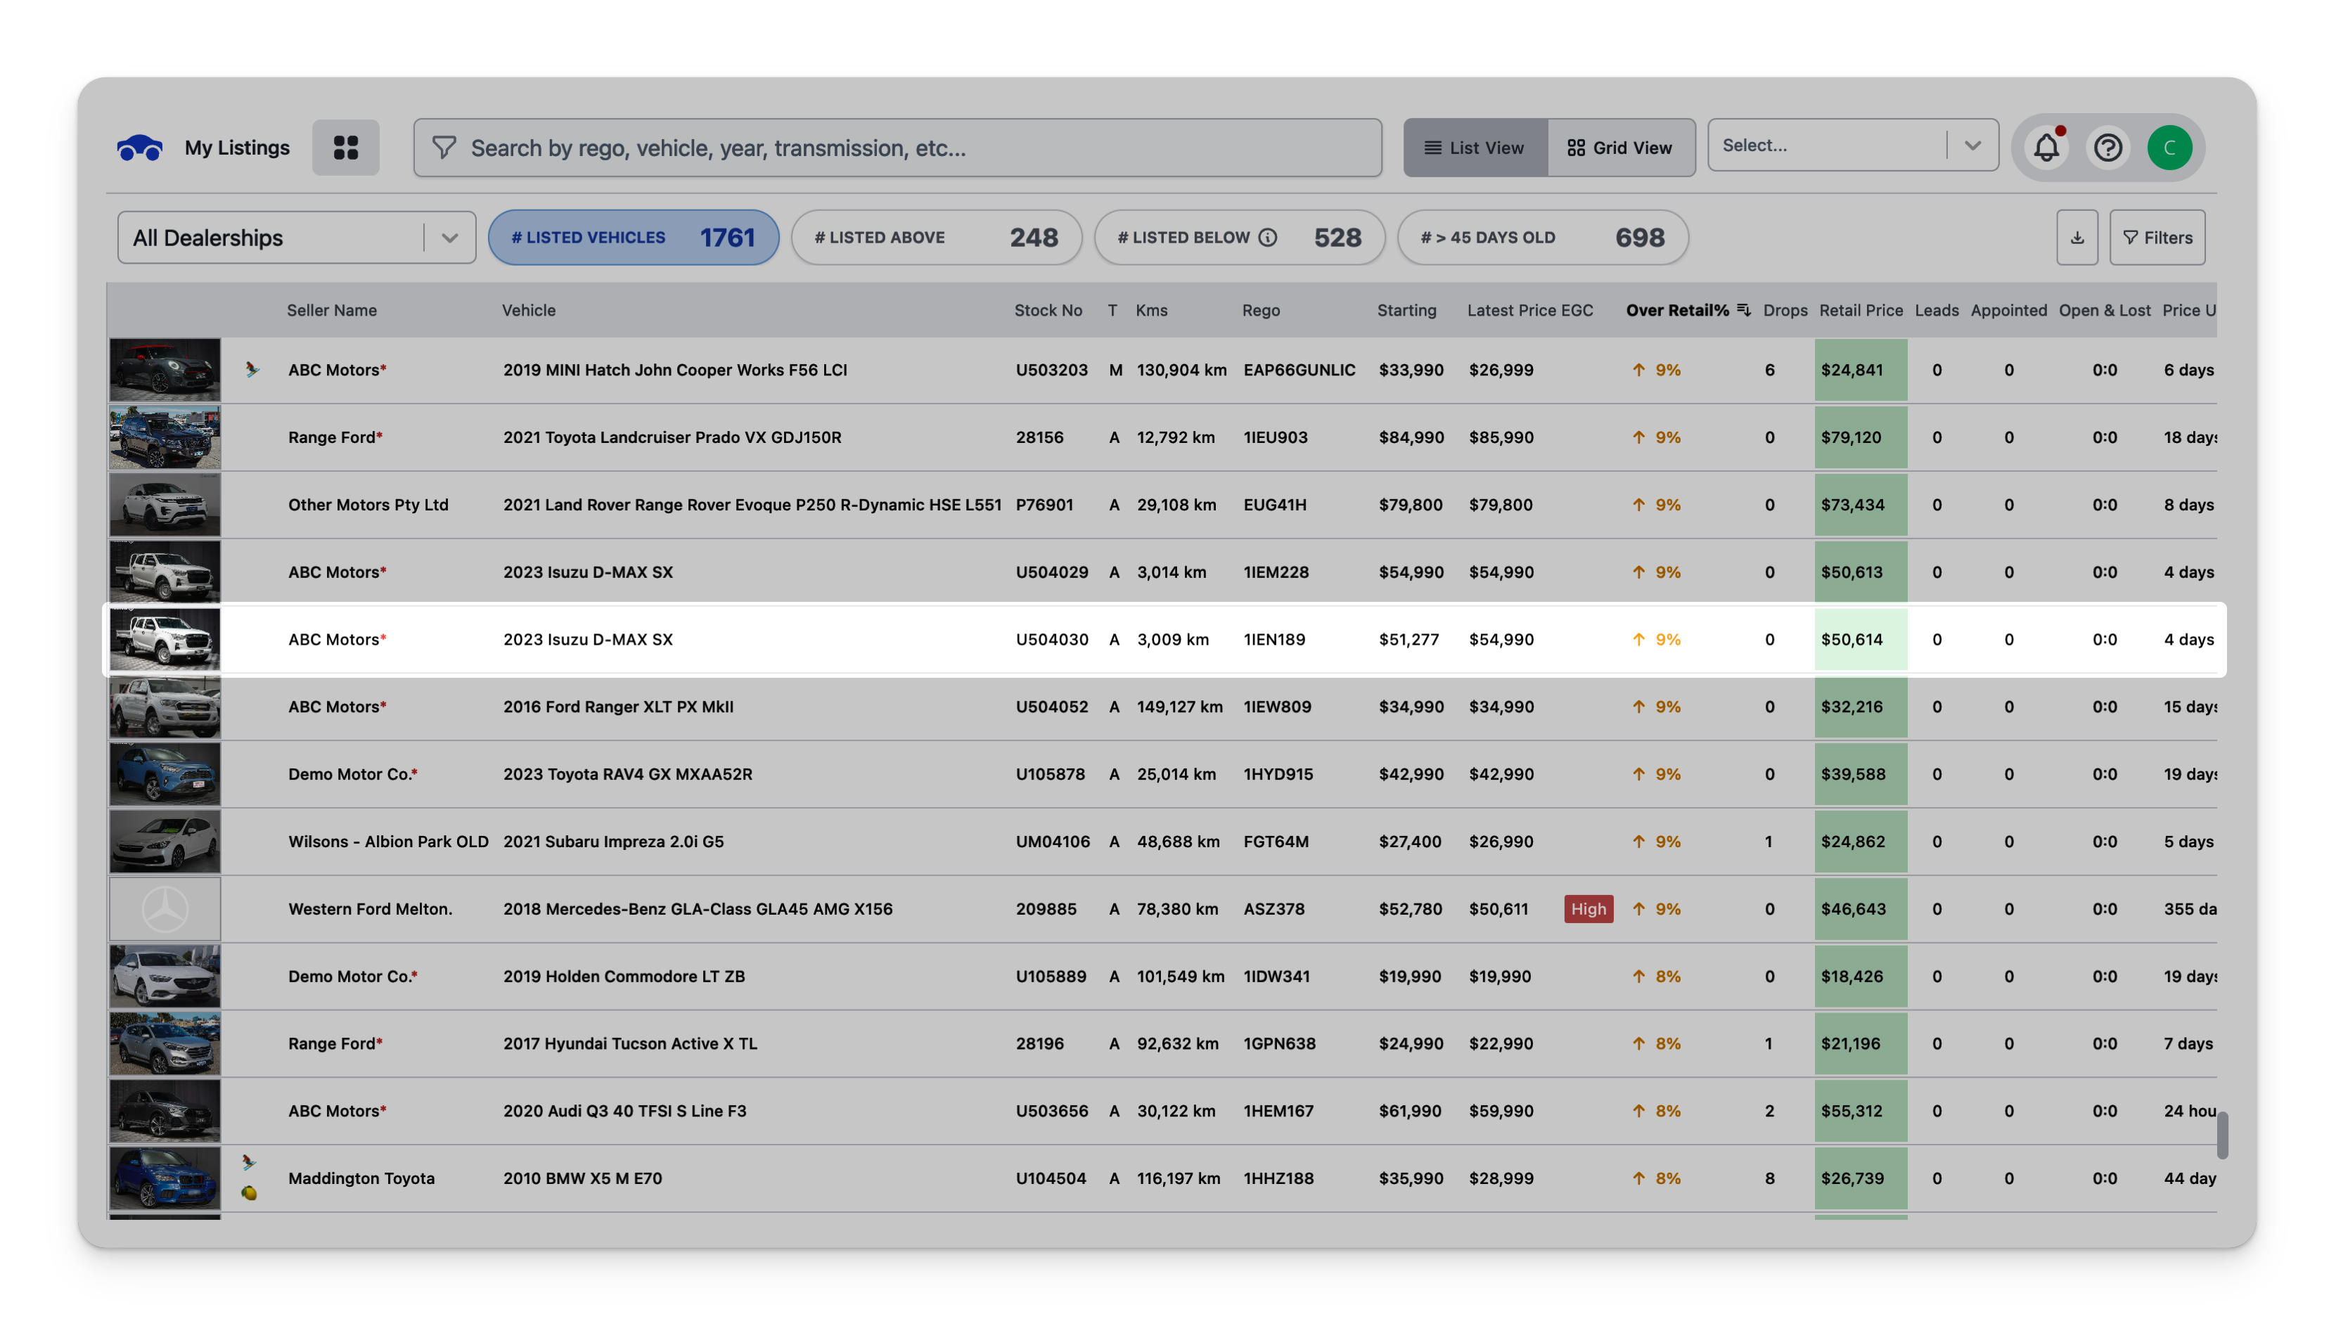Click the filter funnel icon in search bar

444,148
